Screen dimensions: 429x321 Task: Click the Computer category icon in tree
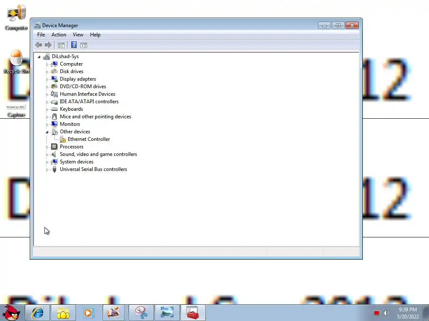pyautogui.click(x=54, y=64)
